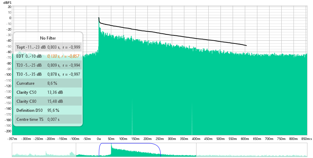Click the T20 -5..-25 dB row
The image size is (313, 158).
[48, 65]
